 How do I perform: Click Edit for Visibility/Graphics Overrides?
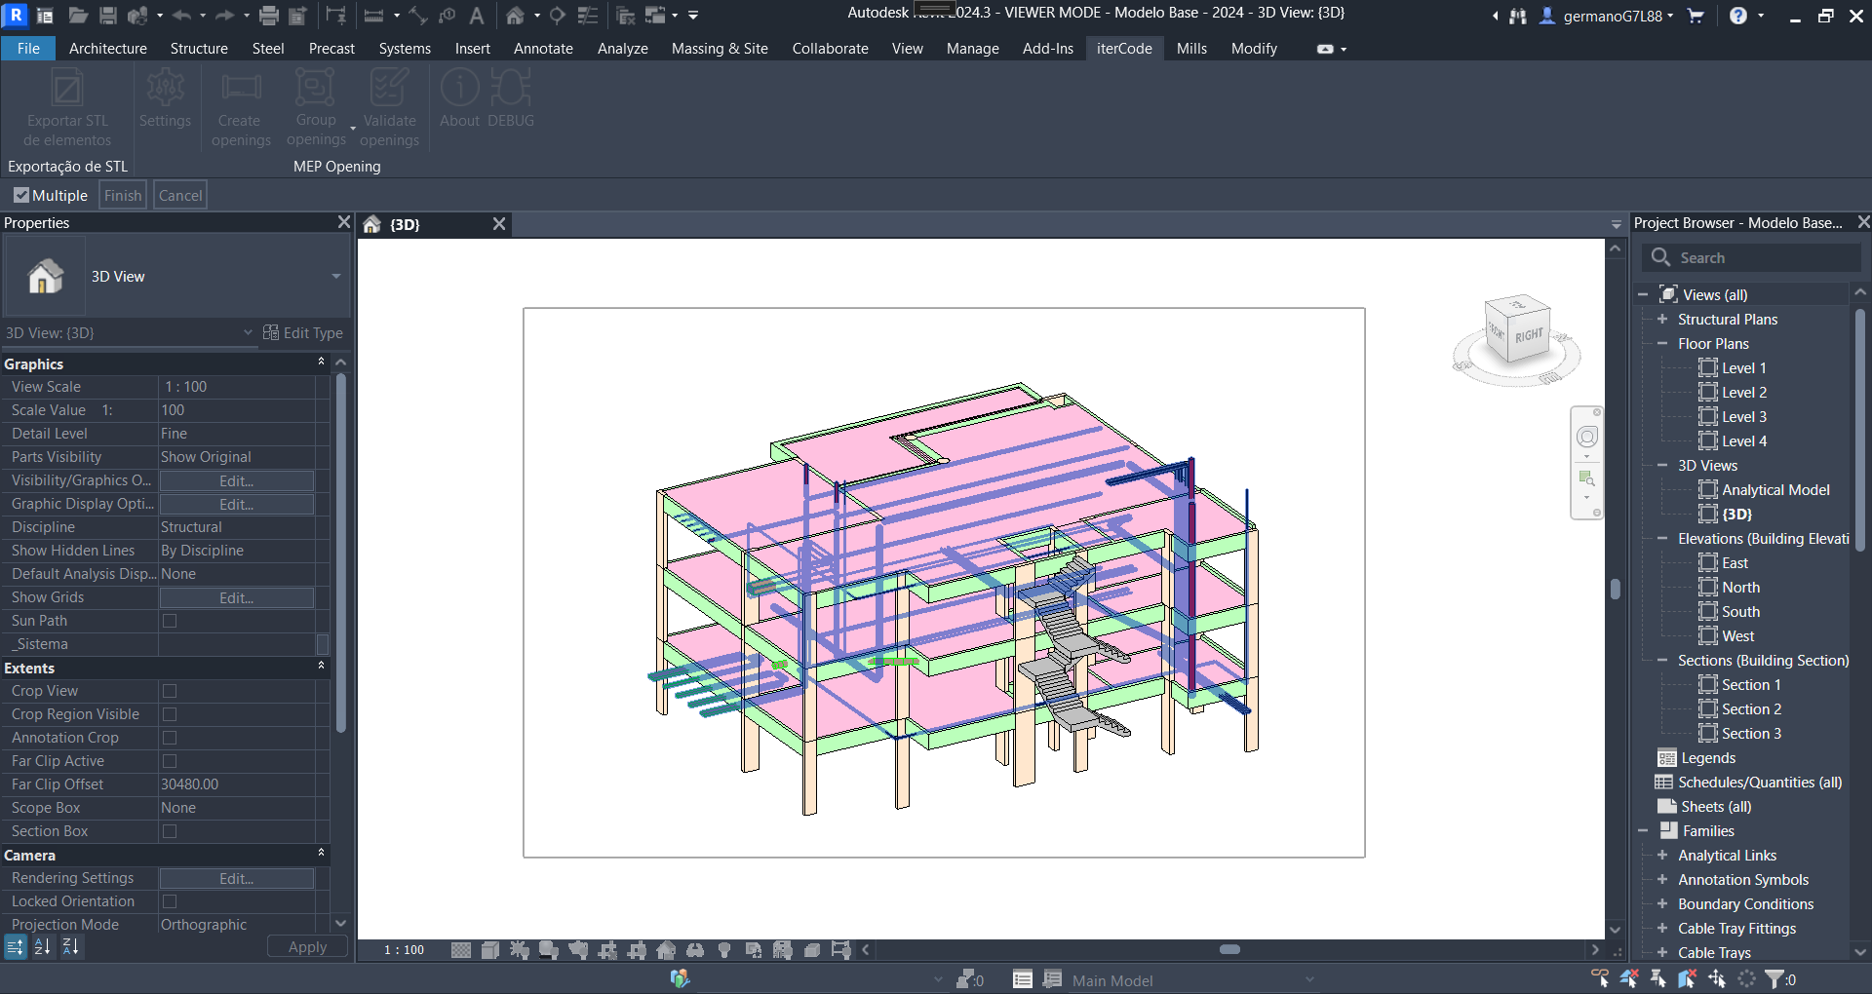pyautogui.click(x=236, y=480)
